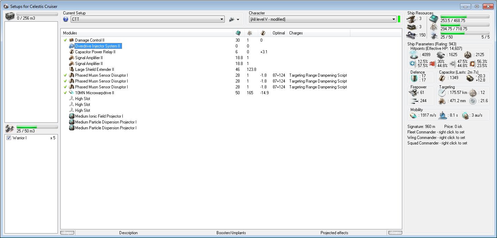The image size is (497, 238).
Task: Click the cargo capacity bar above 0 / 256 m3
Action: (x=37, y=14)
